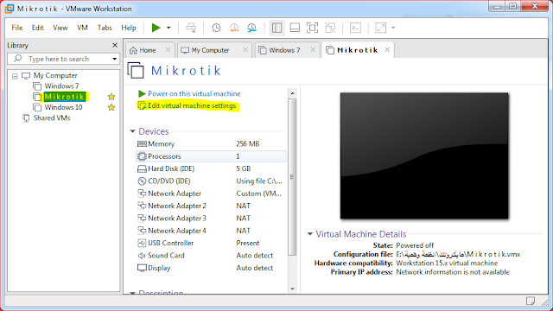The width and height of the screenshot is (553, 311).
Task: Click Power on this virtual machine
Action: pyautogui.click(x=194, y=93)
